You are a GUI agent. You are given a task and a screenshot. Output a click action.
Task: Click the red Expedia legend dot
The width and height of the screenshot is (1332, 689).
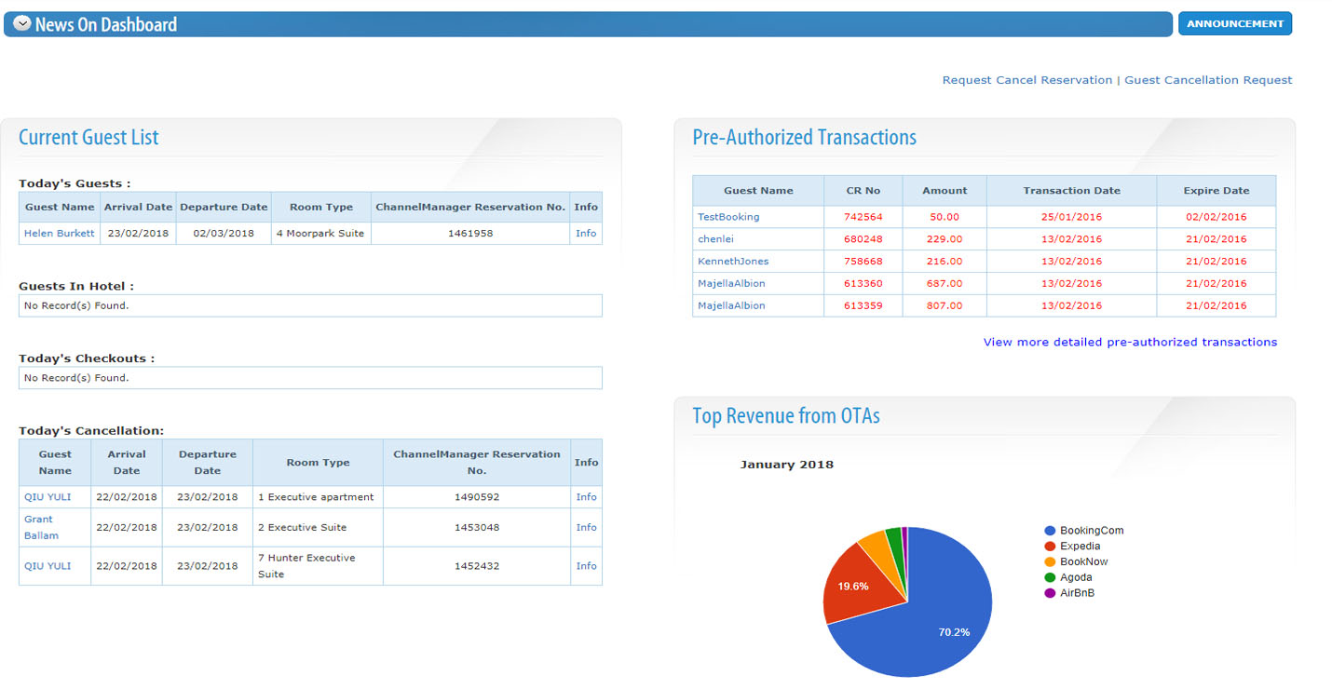(1050, 547)
